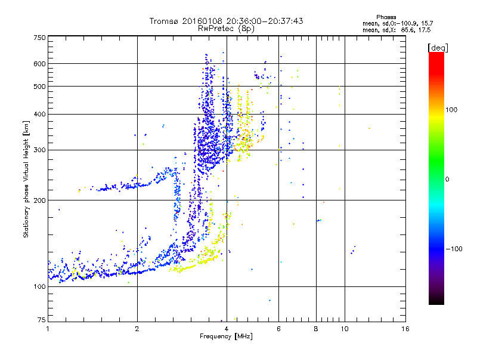This screenshot has height=358, width=477.
Task: Click the "[deg]" unit label above the color bar
Action: click(438, 48)
